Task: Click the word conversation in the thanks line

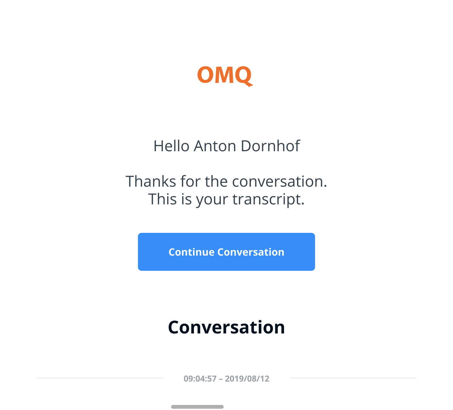Action: tap(279, 182)
